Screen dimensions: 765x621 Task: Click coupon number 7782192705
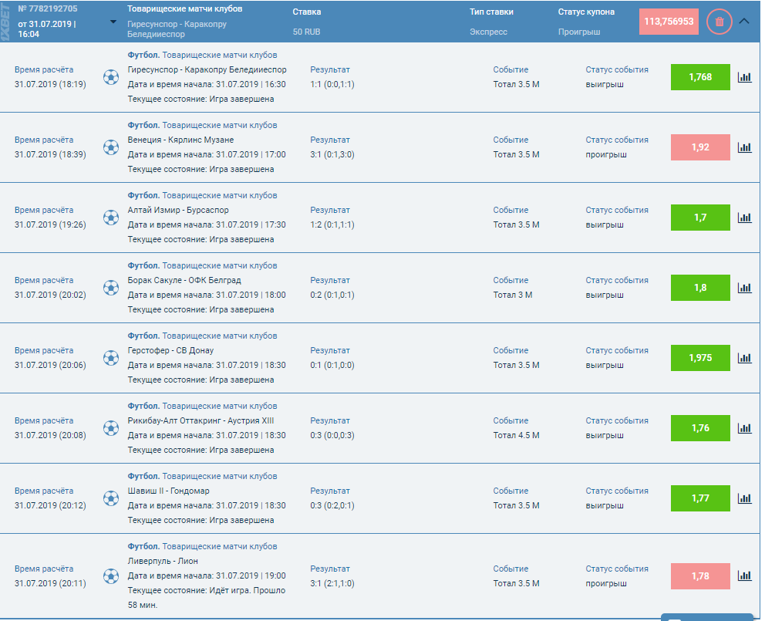[48, 8]
